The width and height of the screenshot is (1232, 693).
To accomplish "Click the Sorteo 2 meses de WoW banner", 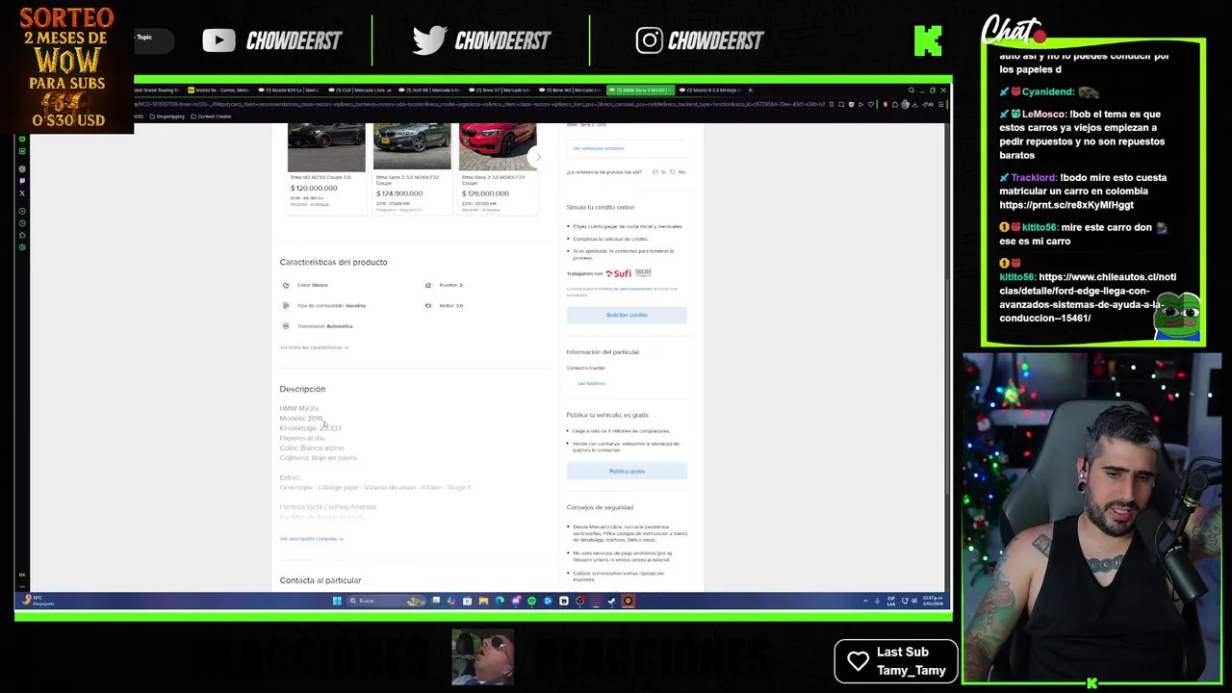I will (x=66, y=66).
